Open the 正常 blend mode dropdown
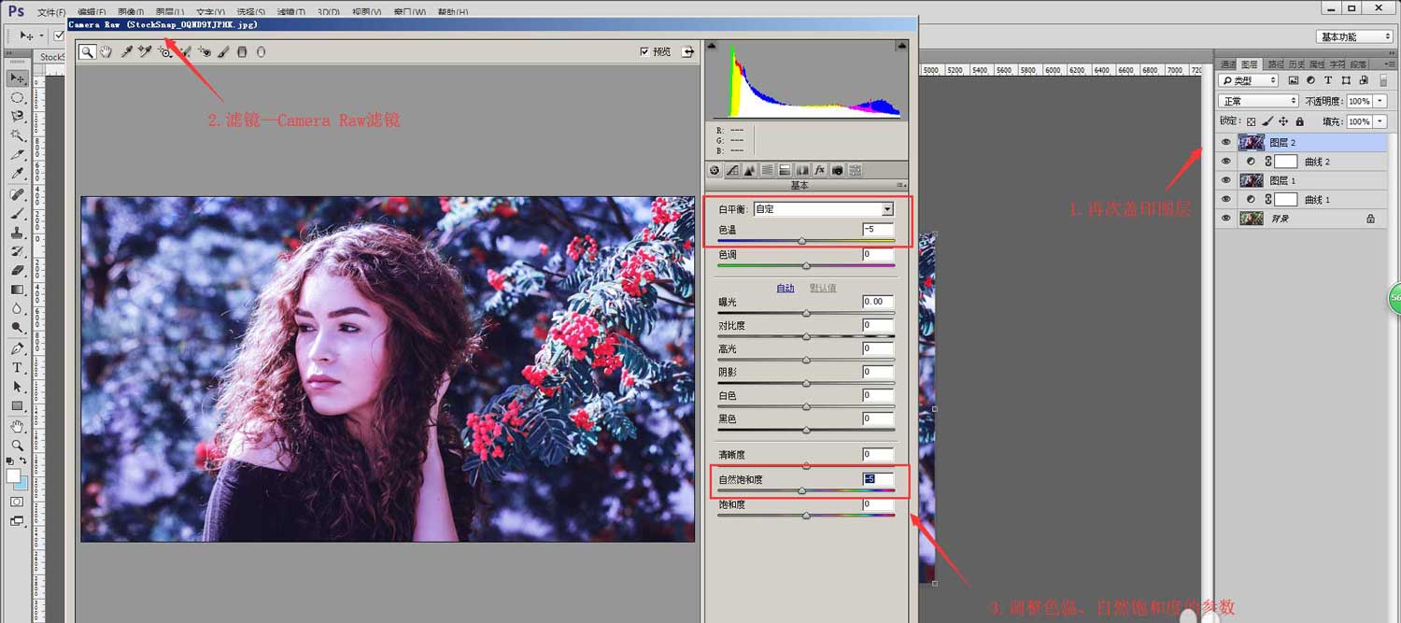The height and width of the screenshot is (623, 1401). click(x=1258, y=101)
